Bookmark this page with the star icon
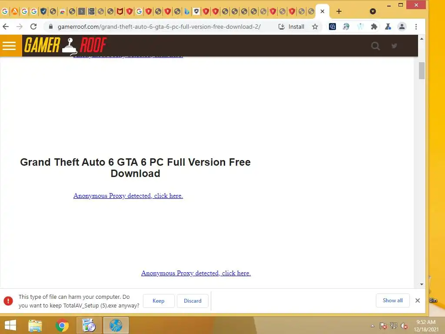 coord(315,27)
